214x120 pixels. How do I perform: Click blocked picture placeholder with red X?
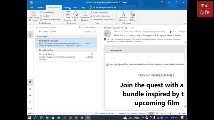pos(107,64)
